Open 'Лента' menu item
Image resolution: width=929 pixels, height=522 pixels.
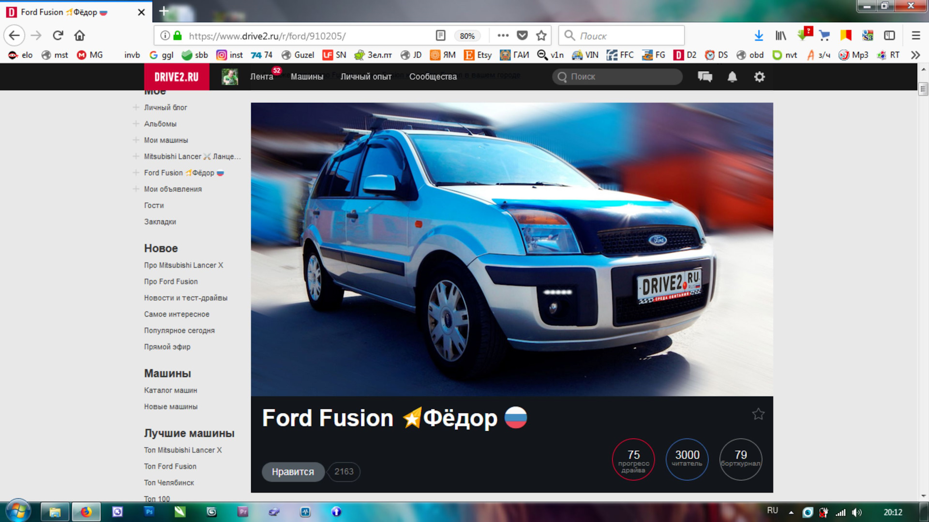tap(261, 76)
